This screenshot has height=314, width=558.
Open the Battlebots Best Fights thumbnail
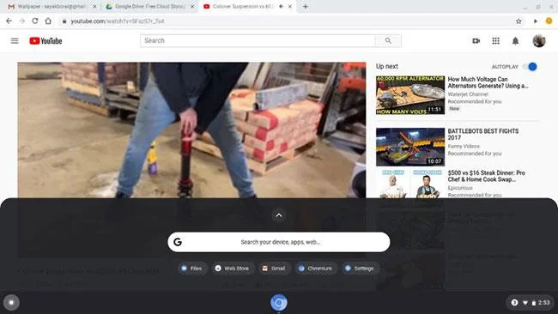point(410,147)
